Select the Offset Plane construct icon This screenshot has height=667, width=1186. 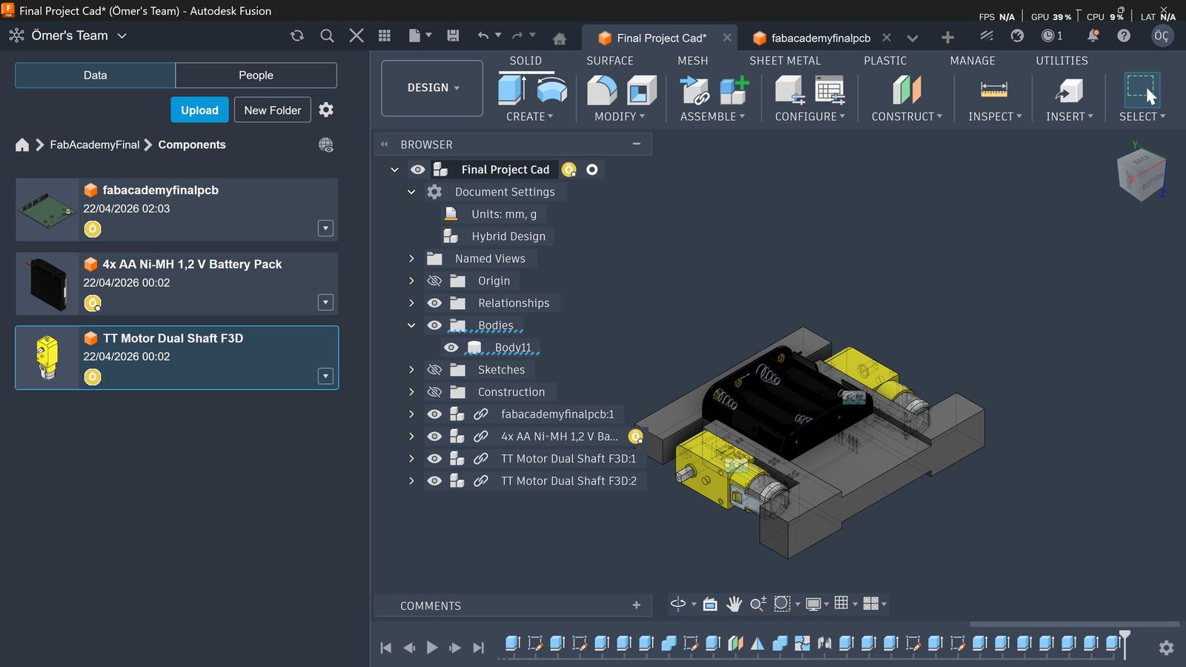pos(907,90)
